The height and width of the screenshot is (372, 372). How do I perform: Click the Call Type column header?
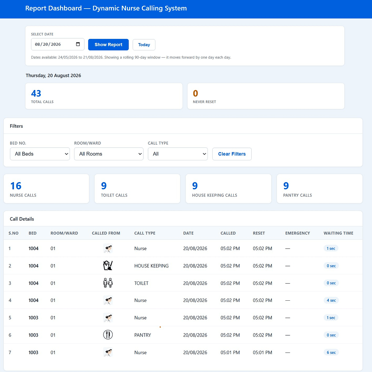point(145,233)
